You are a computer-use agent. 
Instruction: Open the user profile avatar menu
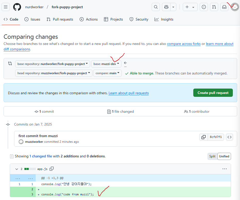pos(235,7)
